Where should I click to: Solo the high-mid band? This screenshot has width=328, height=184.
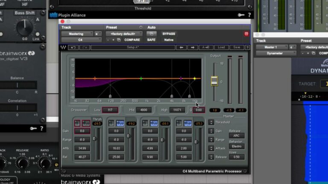[x=145, y=123]
